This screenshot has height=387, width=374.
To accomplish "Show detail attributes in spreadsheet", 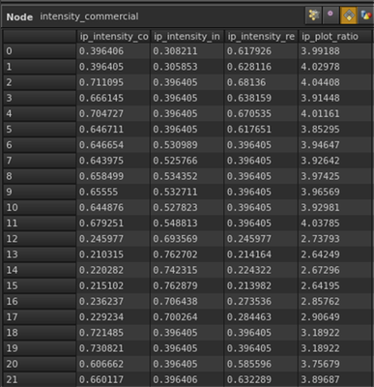I will click(x=366, y=15).
